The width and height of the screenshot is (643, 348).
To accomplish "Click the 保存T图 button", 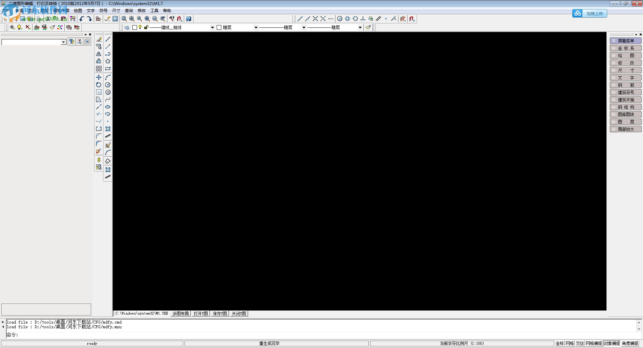I will pyautogui.click(x=220, y=314).
